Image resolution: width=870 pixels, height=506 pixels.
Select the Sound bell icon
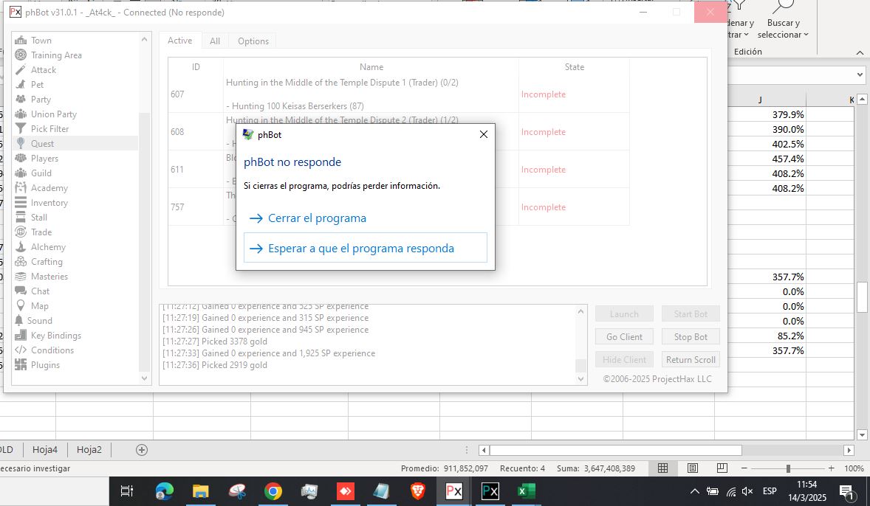pyautogui.click(x=20, y=321)
